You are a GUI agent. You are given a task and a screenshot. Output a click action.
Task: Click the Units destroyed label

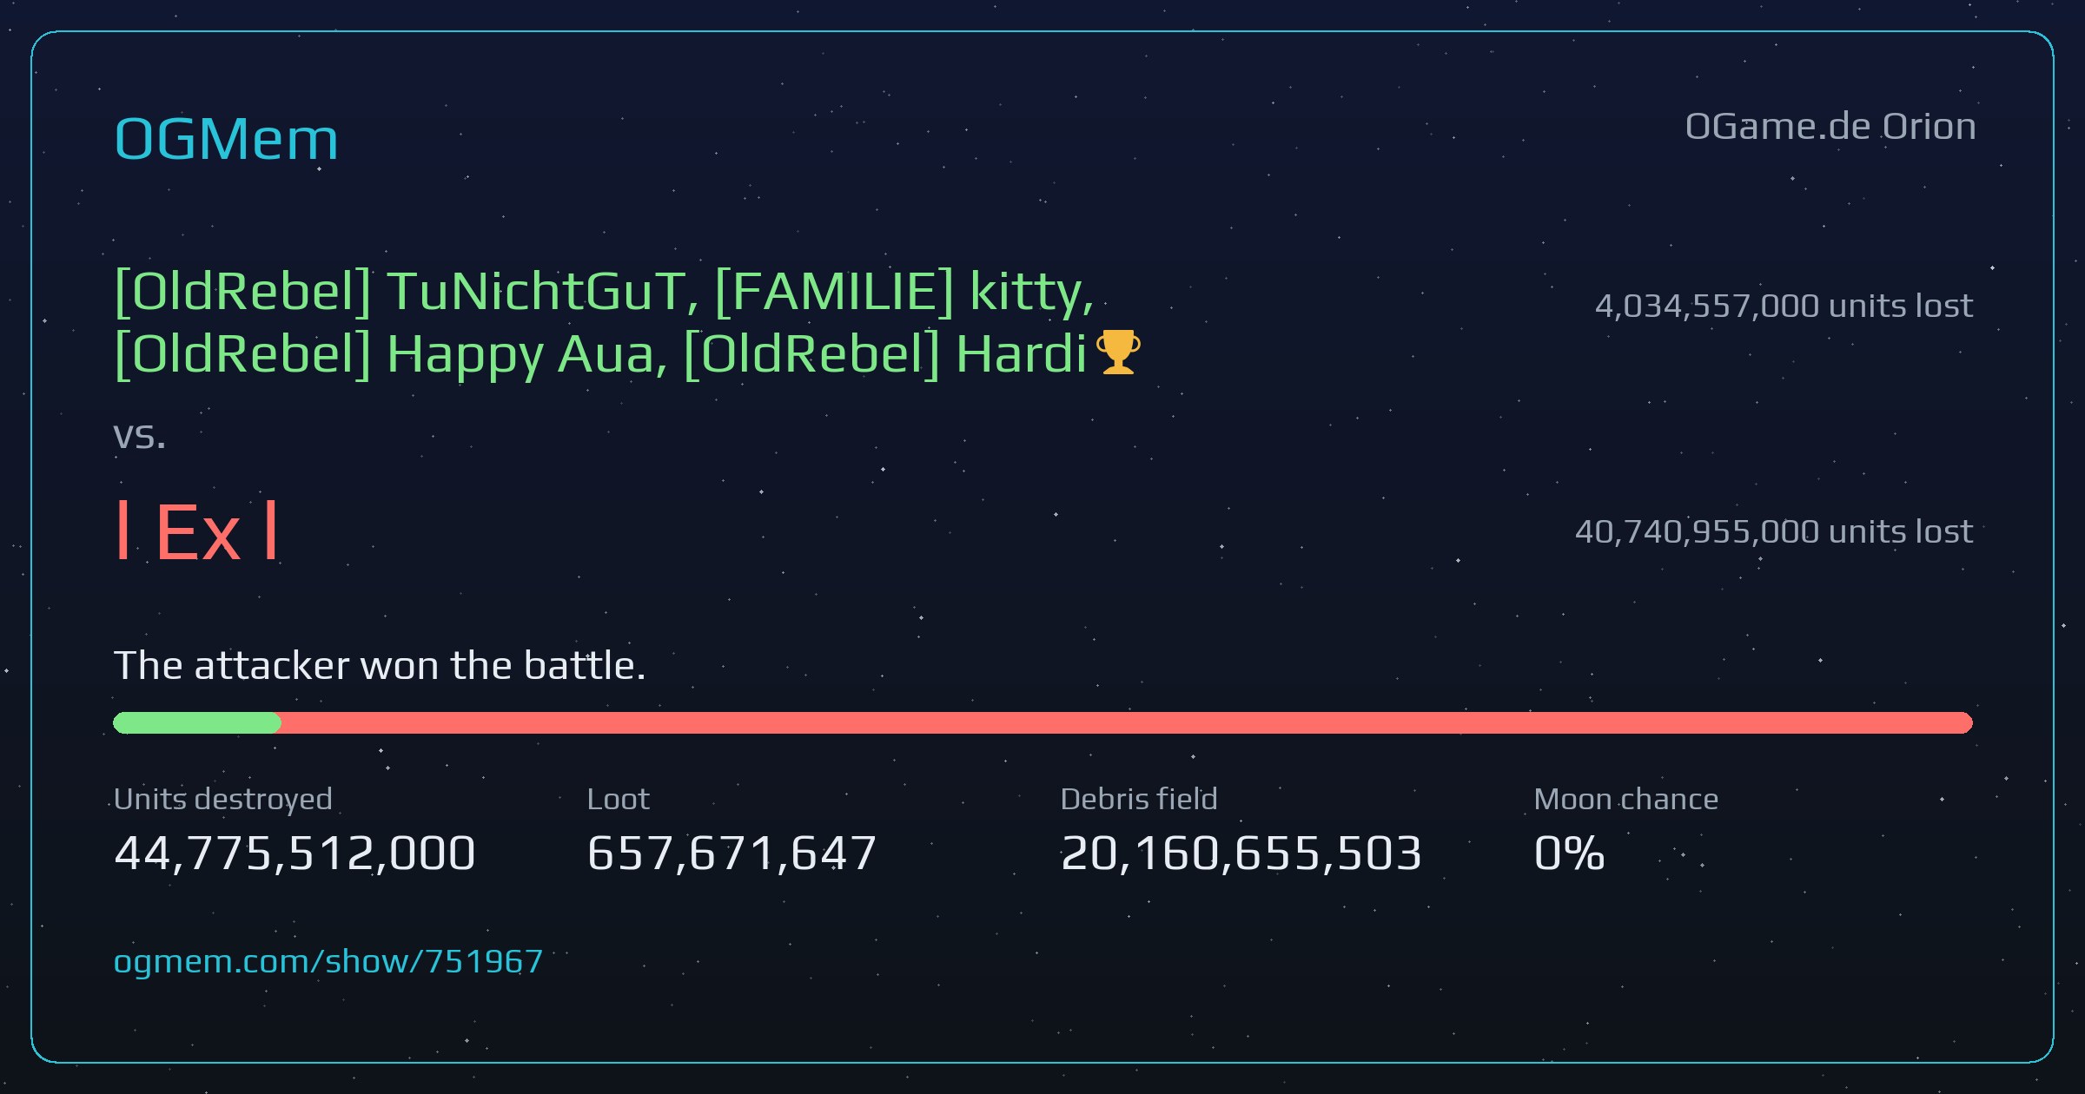tap(223, 799)
